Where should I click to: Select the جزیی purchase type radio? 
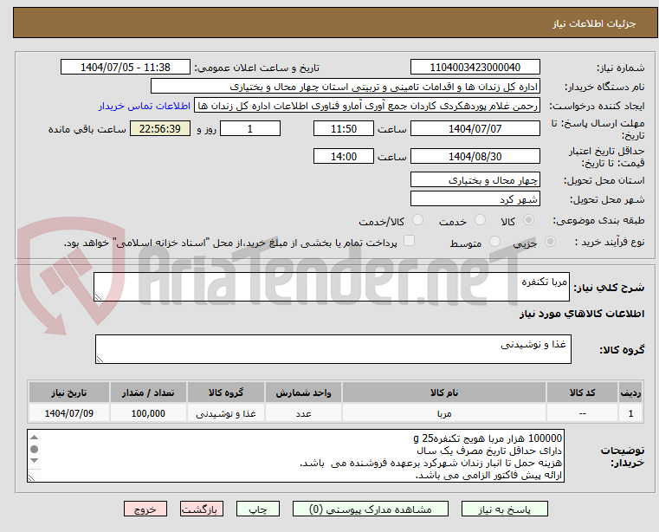point(550,242)
